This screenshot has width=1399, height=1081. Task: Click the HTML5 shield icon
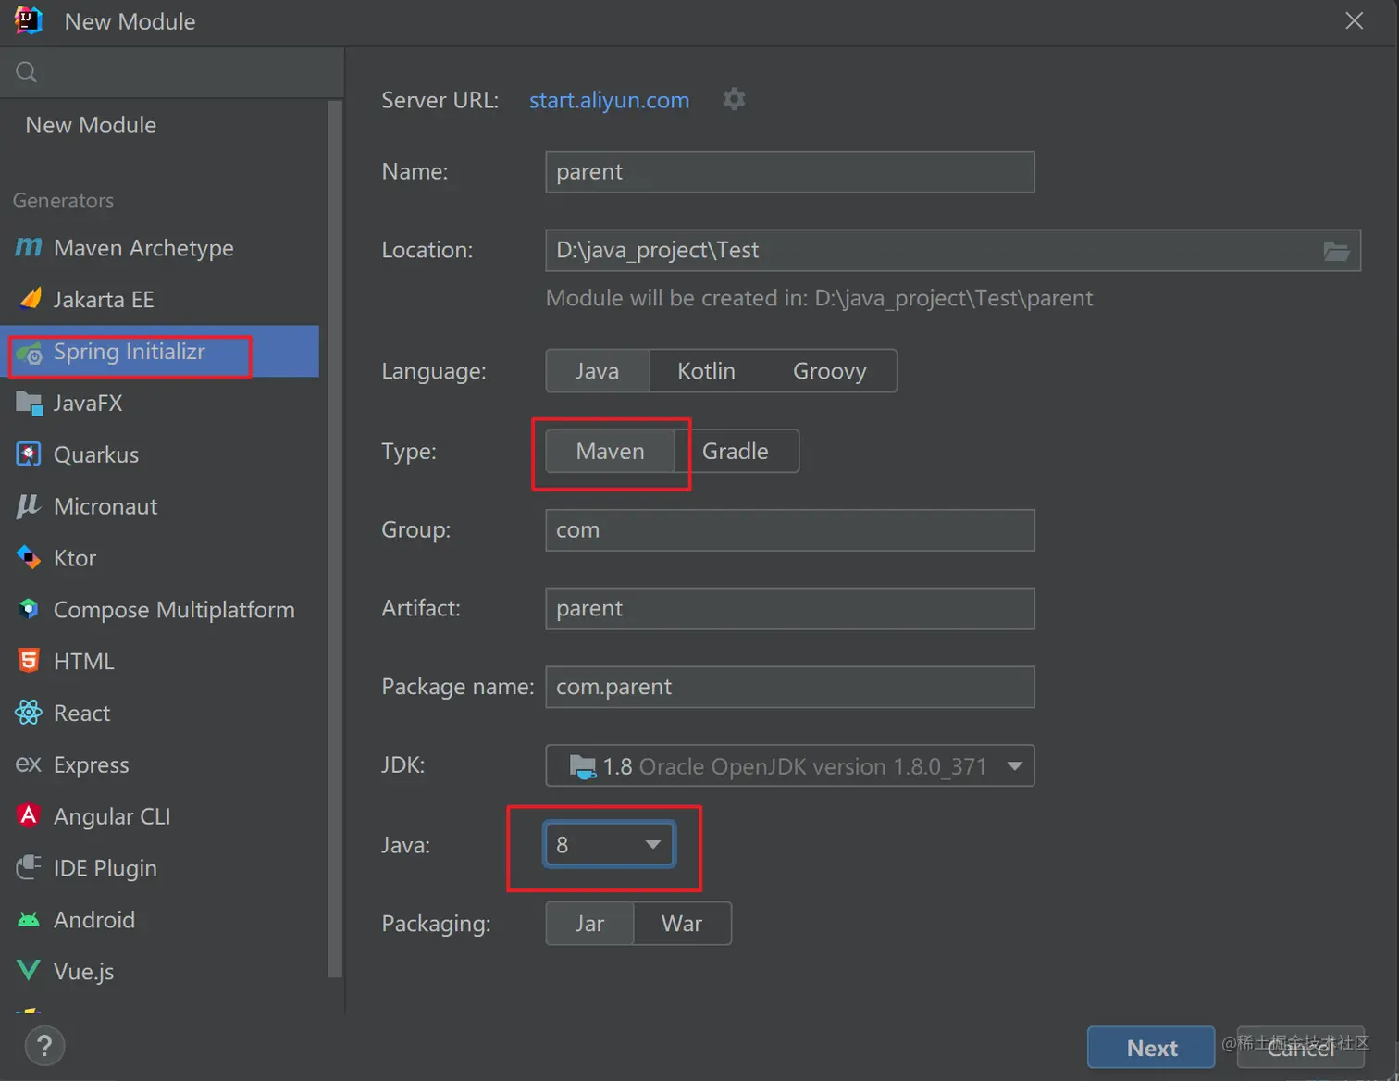(29, 661)
